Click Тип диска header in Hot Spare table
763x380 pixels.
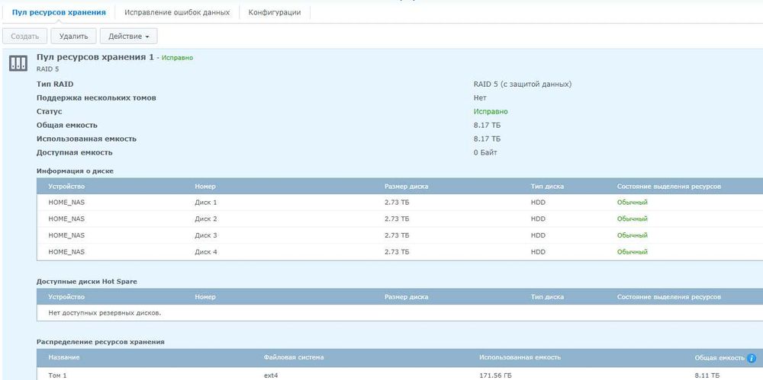tap(547, 296)
